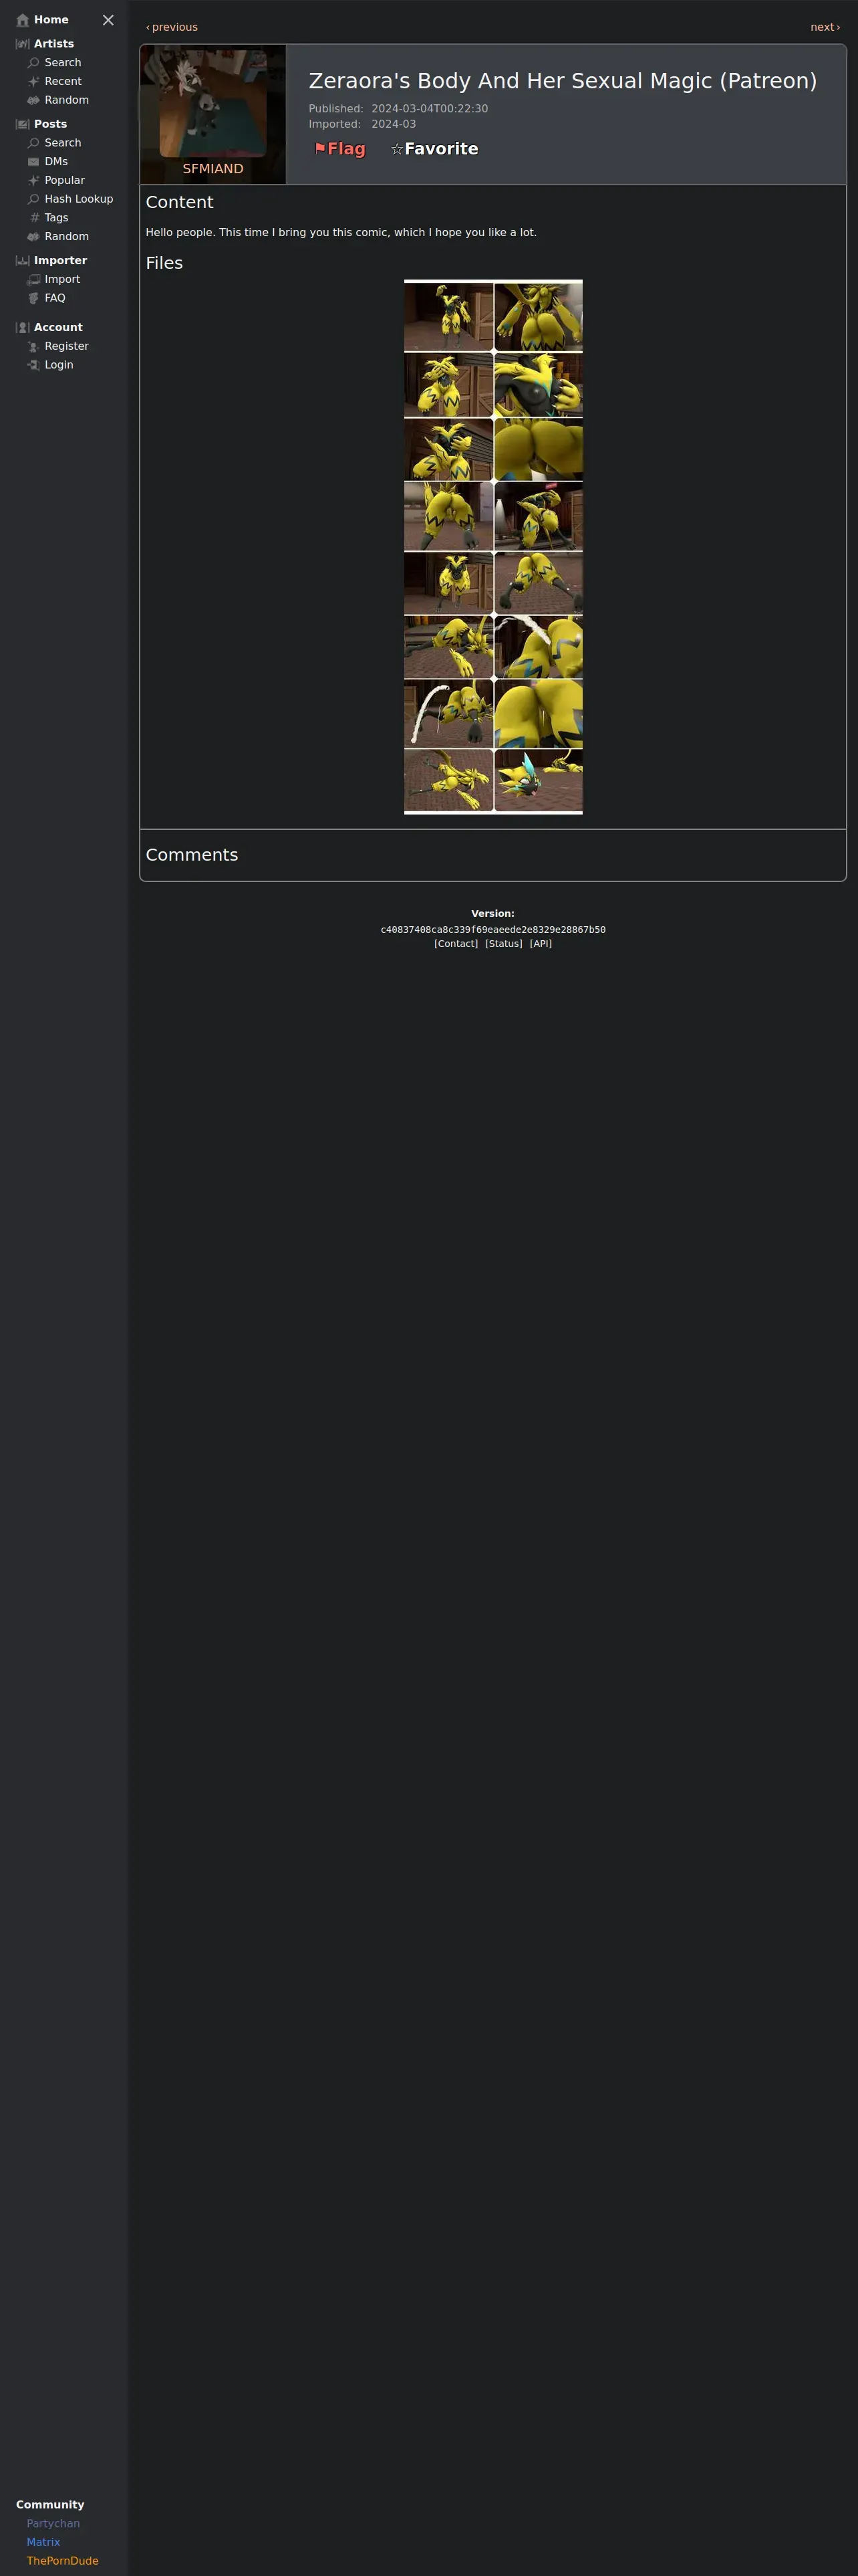858x2576 pixels.
Task: Open Recent artists via its sparkle icon
Action: tap(33, 82)
